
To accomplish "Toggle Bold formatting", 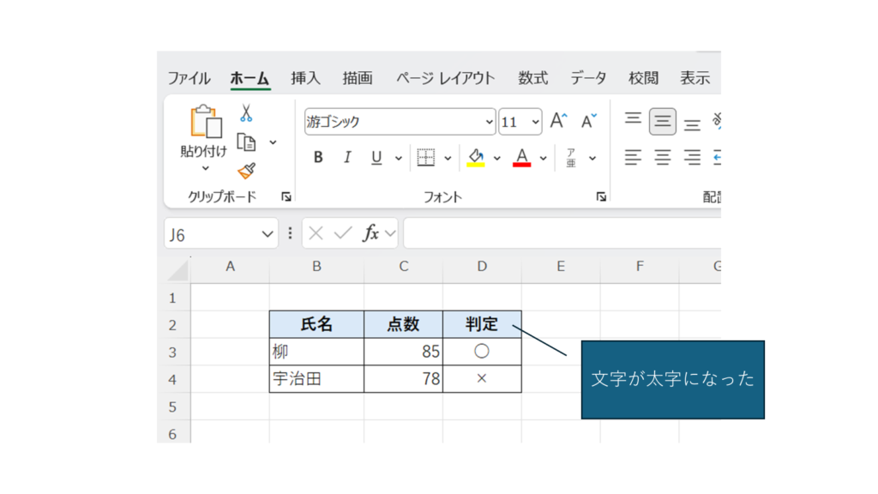I will 318,158.
